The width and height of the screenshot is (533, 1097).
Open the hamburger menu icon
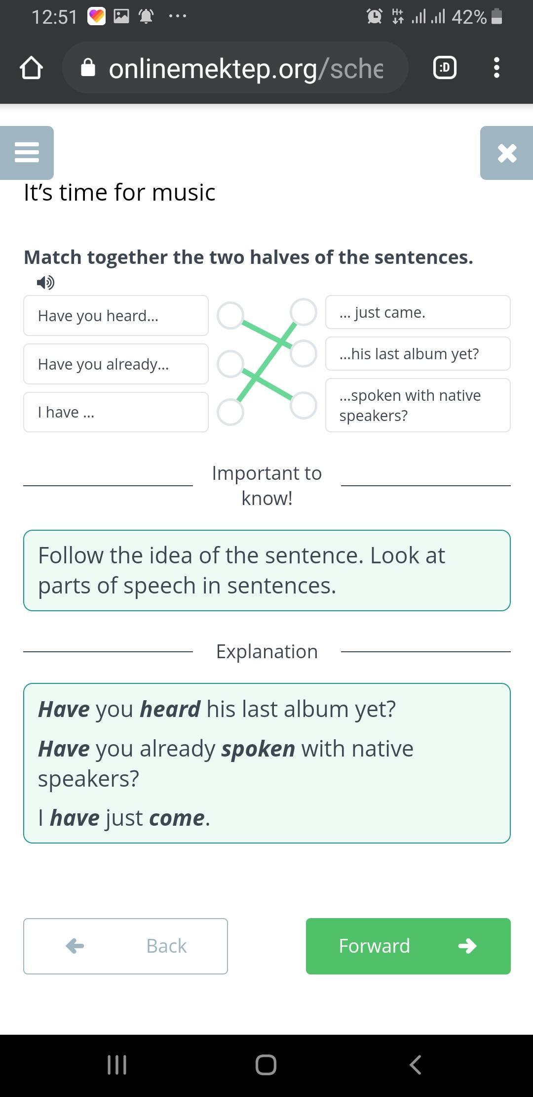[x=27, y=153]
